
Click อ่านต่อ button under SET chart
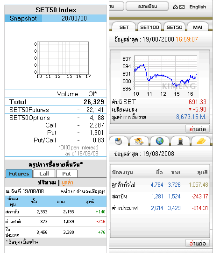click(198, 129)
